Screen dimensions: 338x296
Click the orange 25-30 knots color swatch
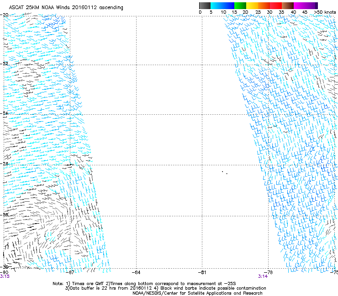(x=264, y=5)
